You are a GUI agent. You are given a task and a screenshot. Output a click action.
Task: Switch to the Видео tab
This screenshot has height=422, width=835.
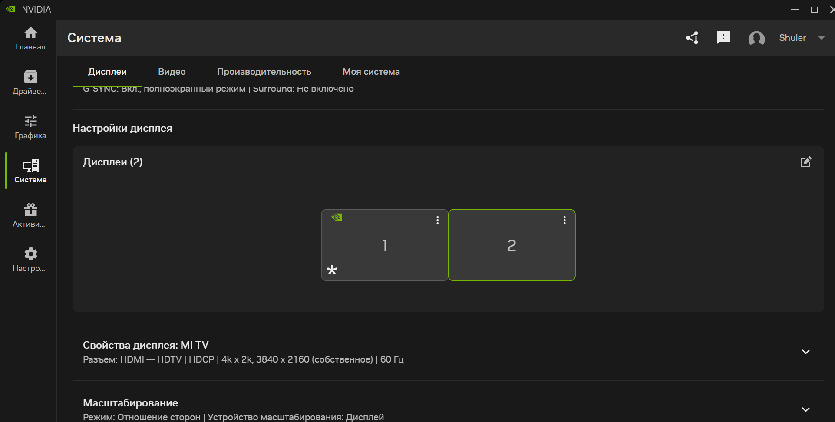point(172,72)
